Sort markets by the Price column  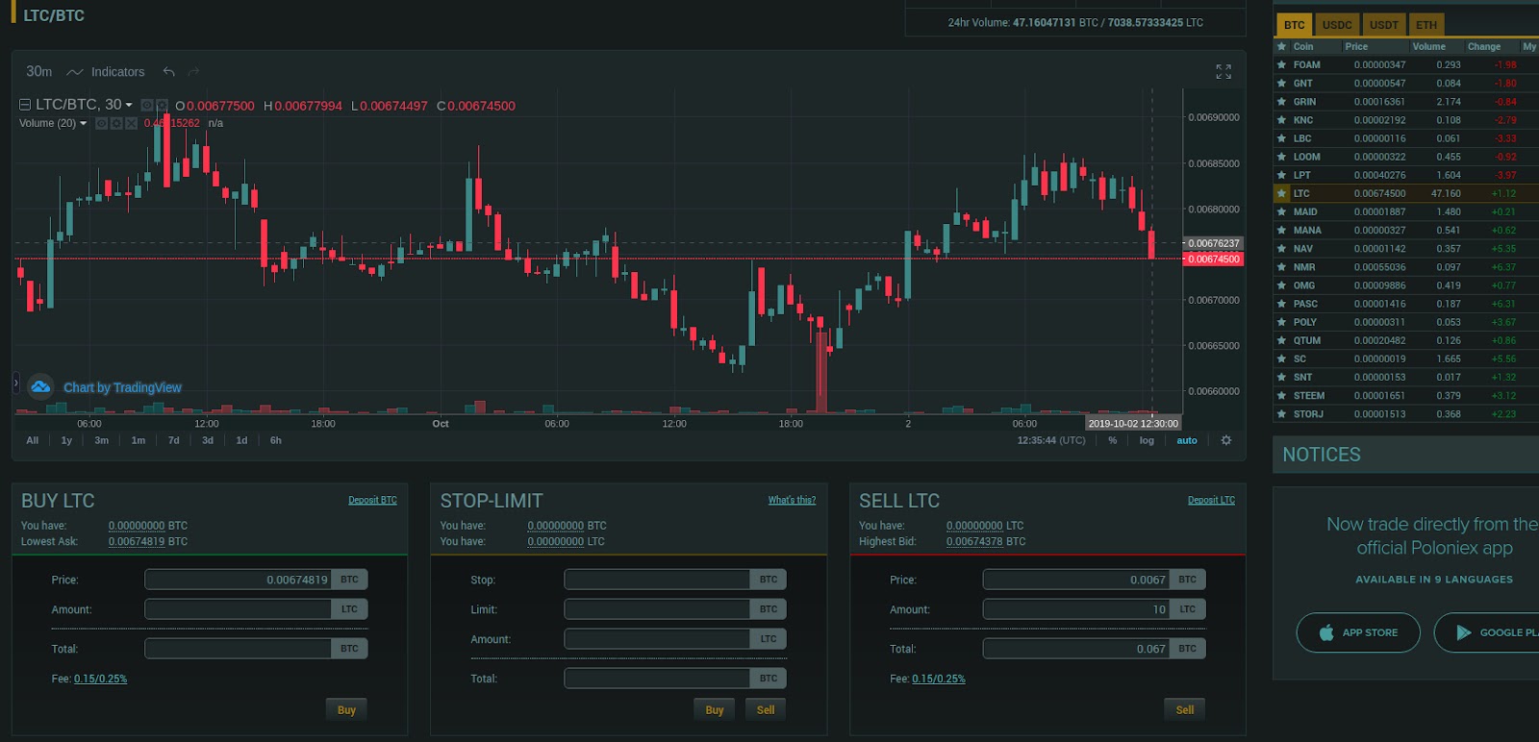click(1356, 46)
